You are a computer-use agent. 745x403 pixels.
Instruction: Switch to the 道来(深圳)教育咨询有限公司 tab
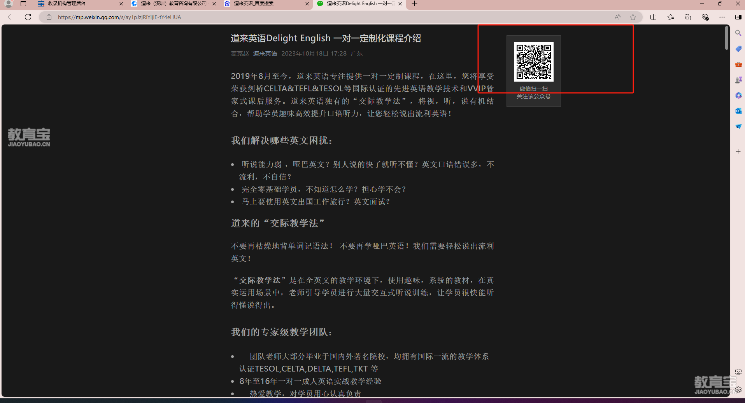click(174, 3)
